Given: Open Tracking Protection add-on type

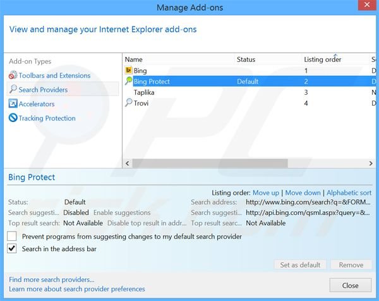Looking at the screenshot, I should coord(47,118).
